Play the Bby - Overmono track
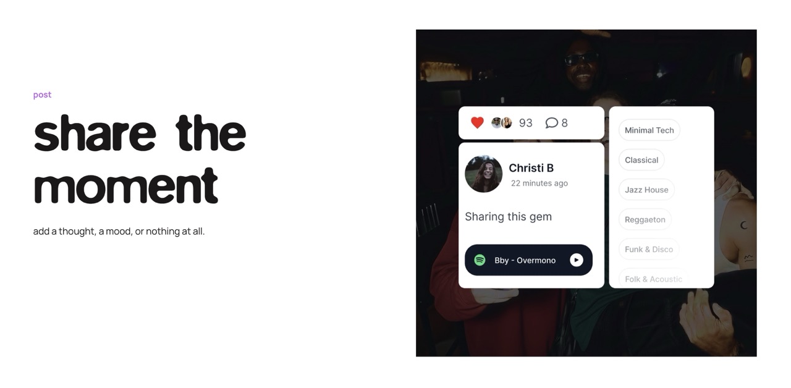This screenshot has width=791, height=388. 576,260
